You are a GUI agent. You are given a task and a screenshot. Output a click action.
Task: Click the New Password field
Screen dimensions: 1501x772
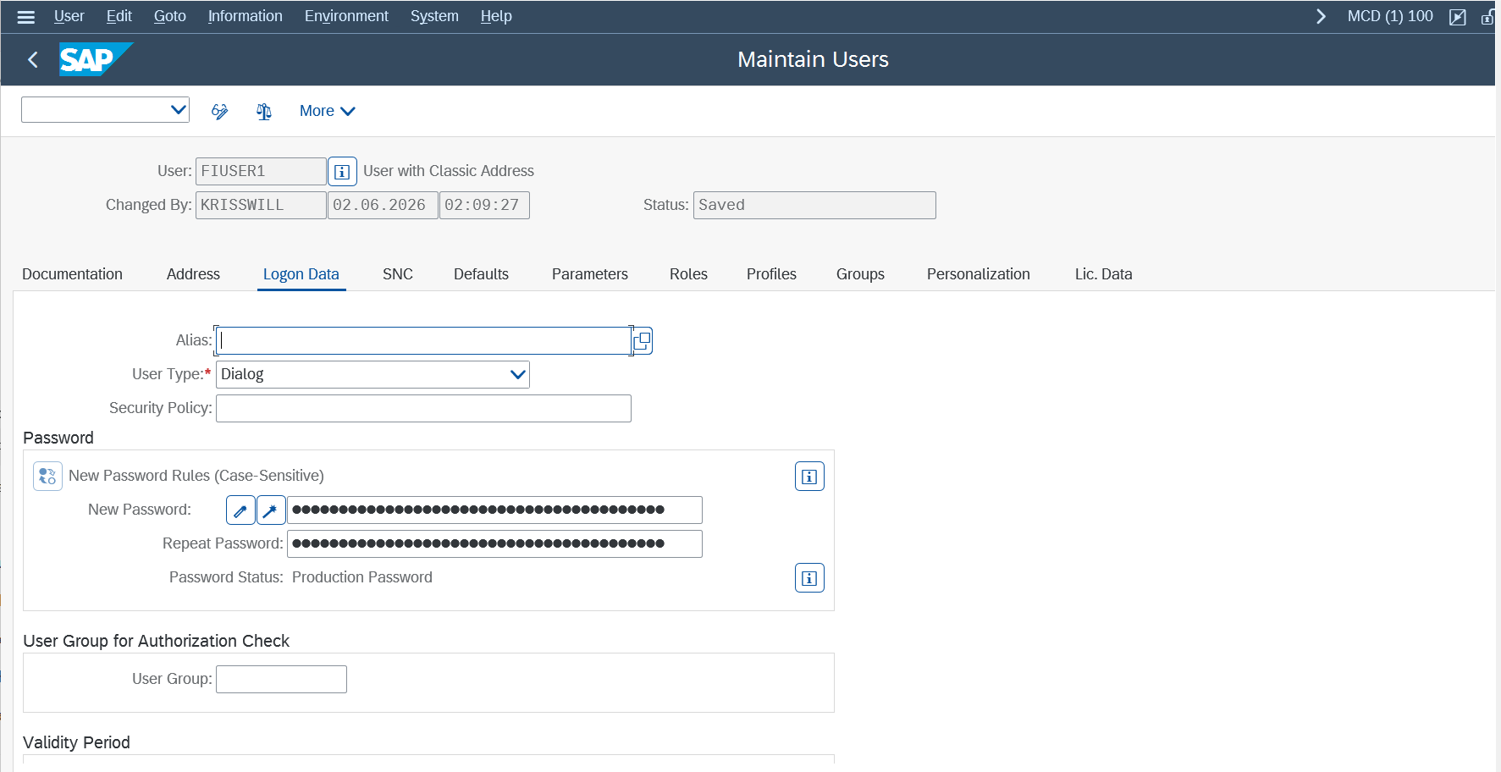(x=495, y=510)
